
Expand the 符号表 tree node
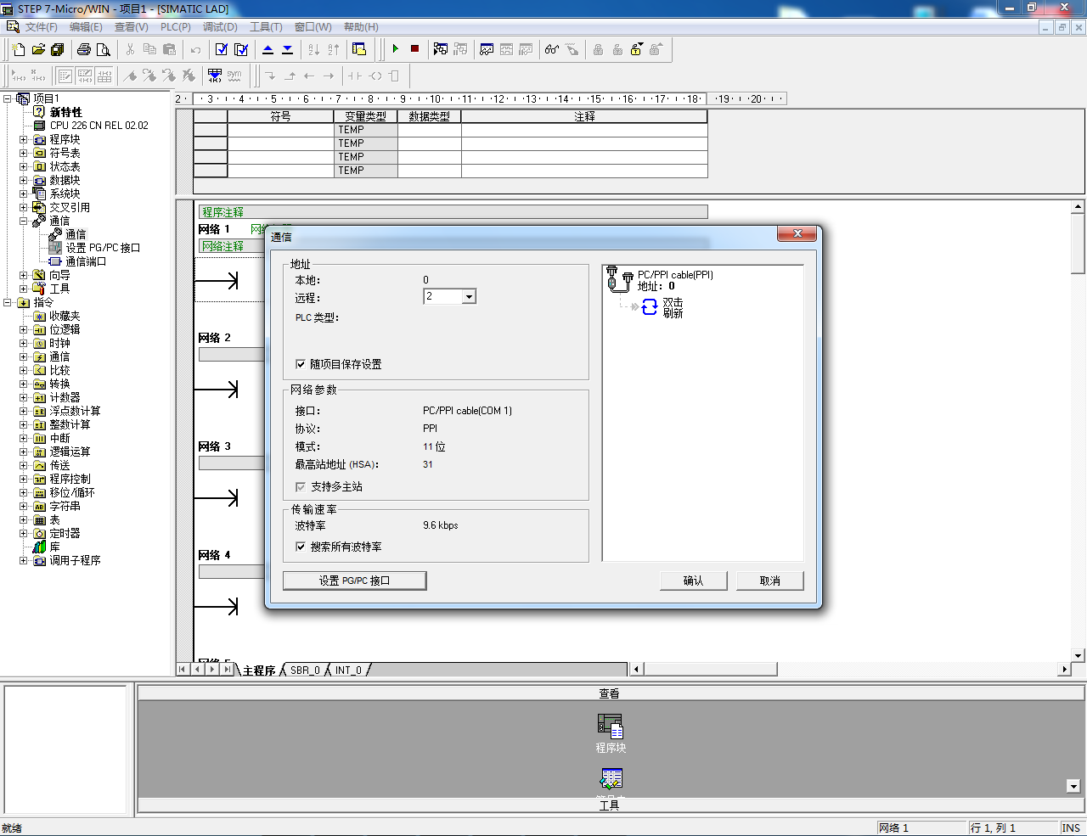24,153
